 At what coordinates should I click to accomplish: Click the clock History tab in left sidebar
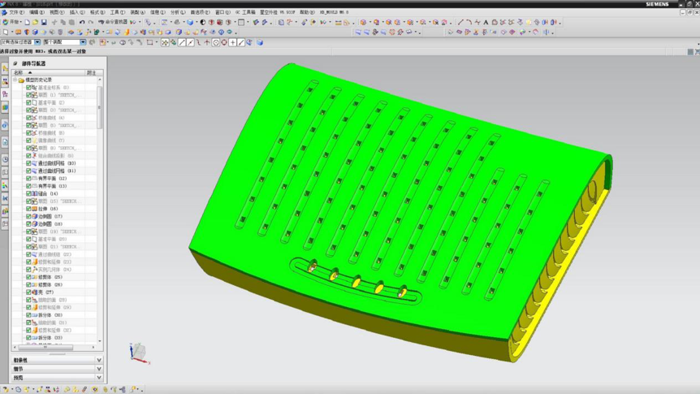[5, 159]
